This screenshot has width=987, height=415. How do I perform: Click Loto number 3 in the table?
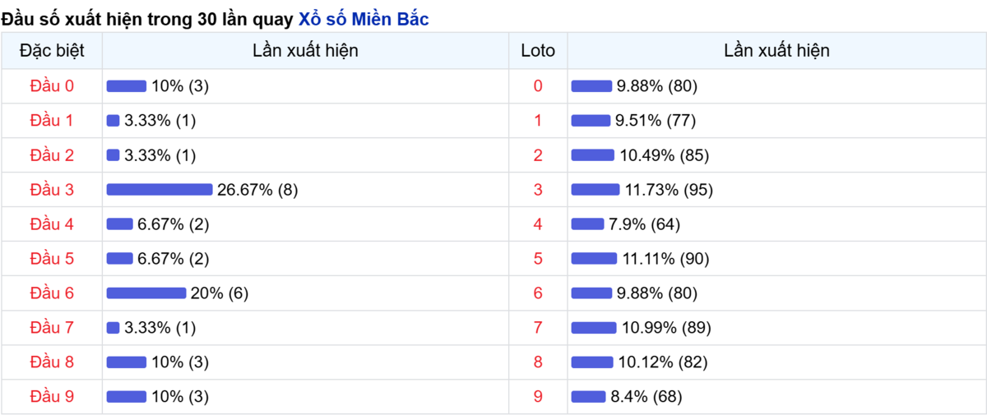pyautogui.click(x=538, y=190)
